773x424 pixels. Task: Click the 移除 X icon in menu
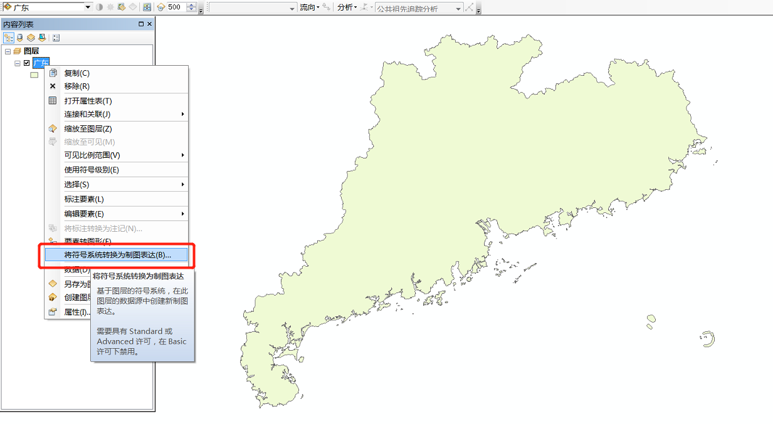click(53, 86)
